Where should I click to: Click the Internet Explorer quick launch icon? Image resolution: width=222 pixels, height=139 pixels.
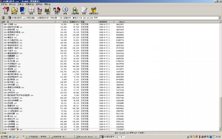coord(10,137)
